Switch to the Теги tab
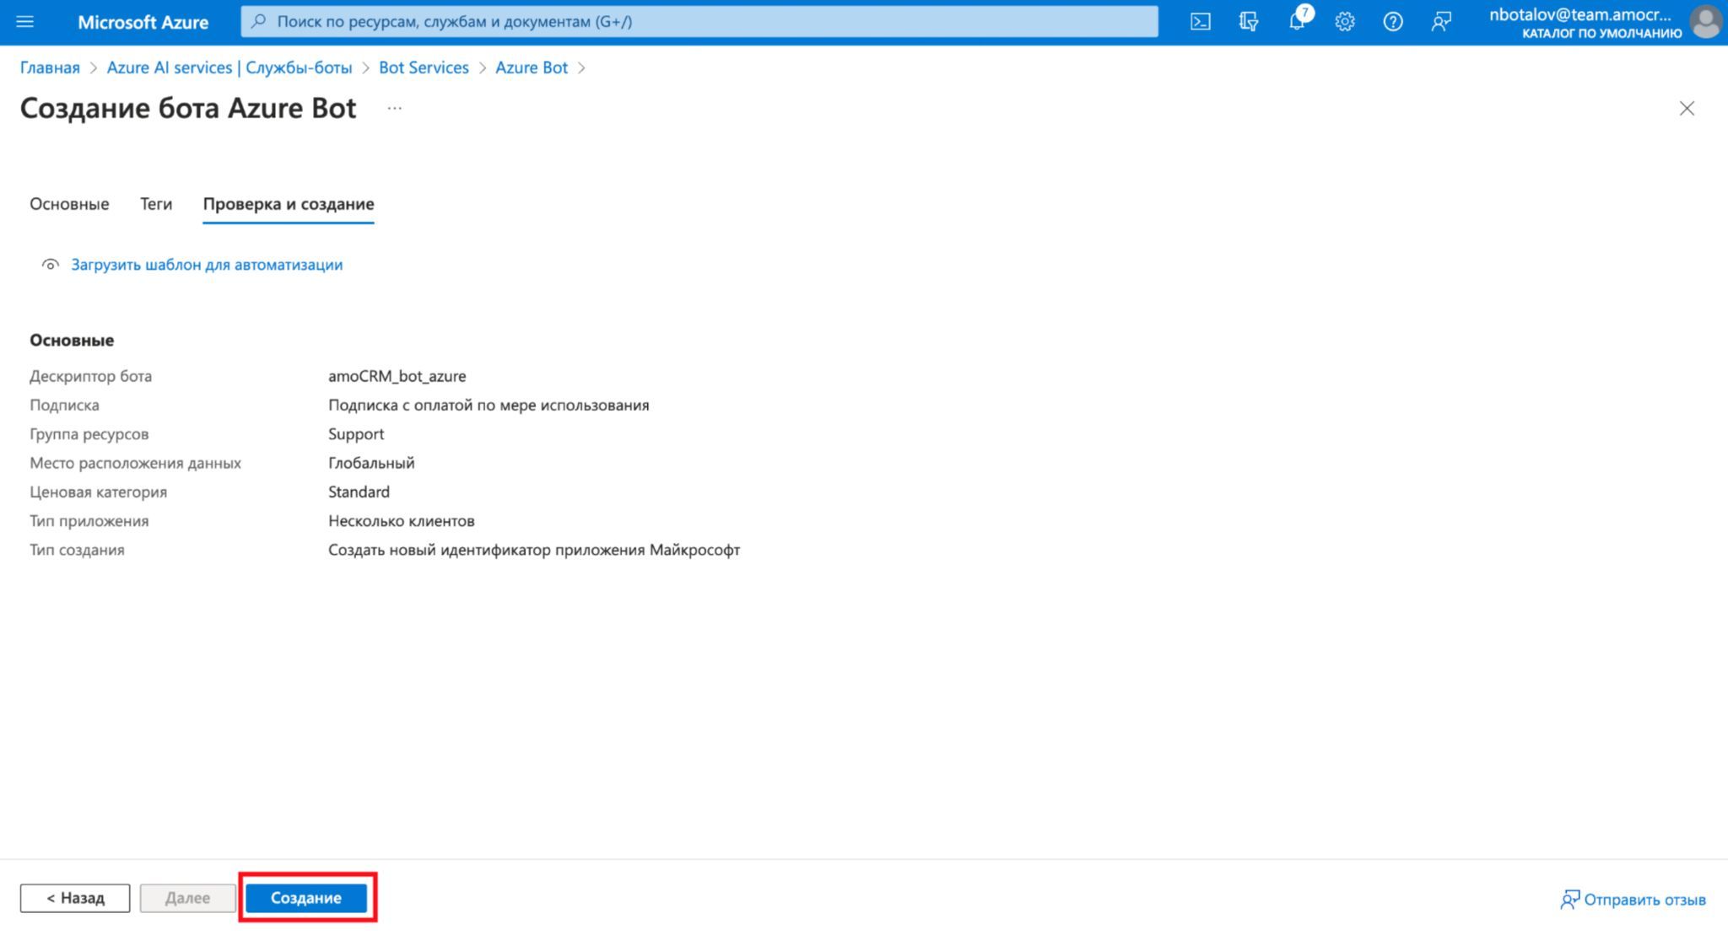 [156, 204]
